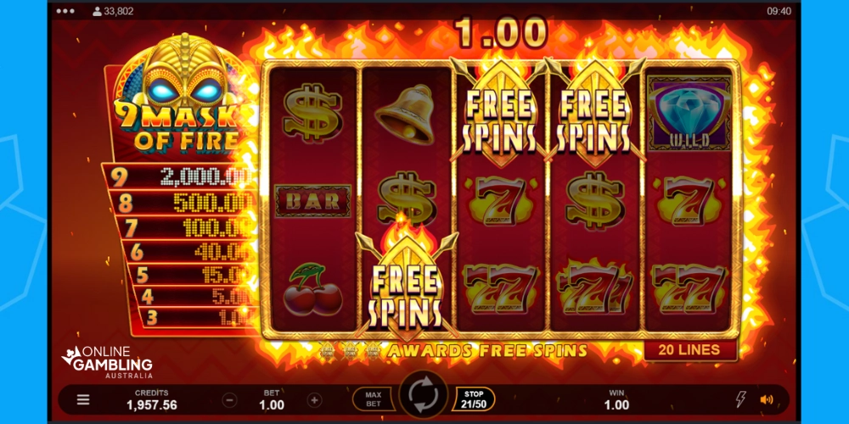Open the hamburger menu in bottom bar
This screenshot has width=849, height=424.
83,399
